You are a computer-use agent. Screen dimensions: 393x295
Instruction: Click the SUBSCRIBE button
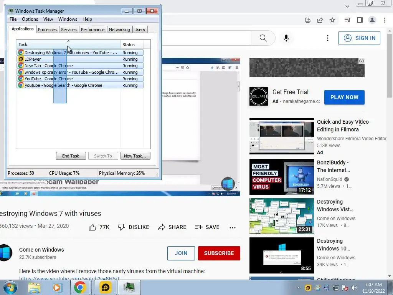[x=219, y=254]
